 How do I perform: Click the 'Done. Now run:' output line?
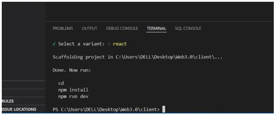(x=72, y=70)
